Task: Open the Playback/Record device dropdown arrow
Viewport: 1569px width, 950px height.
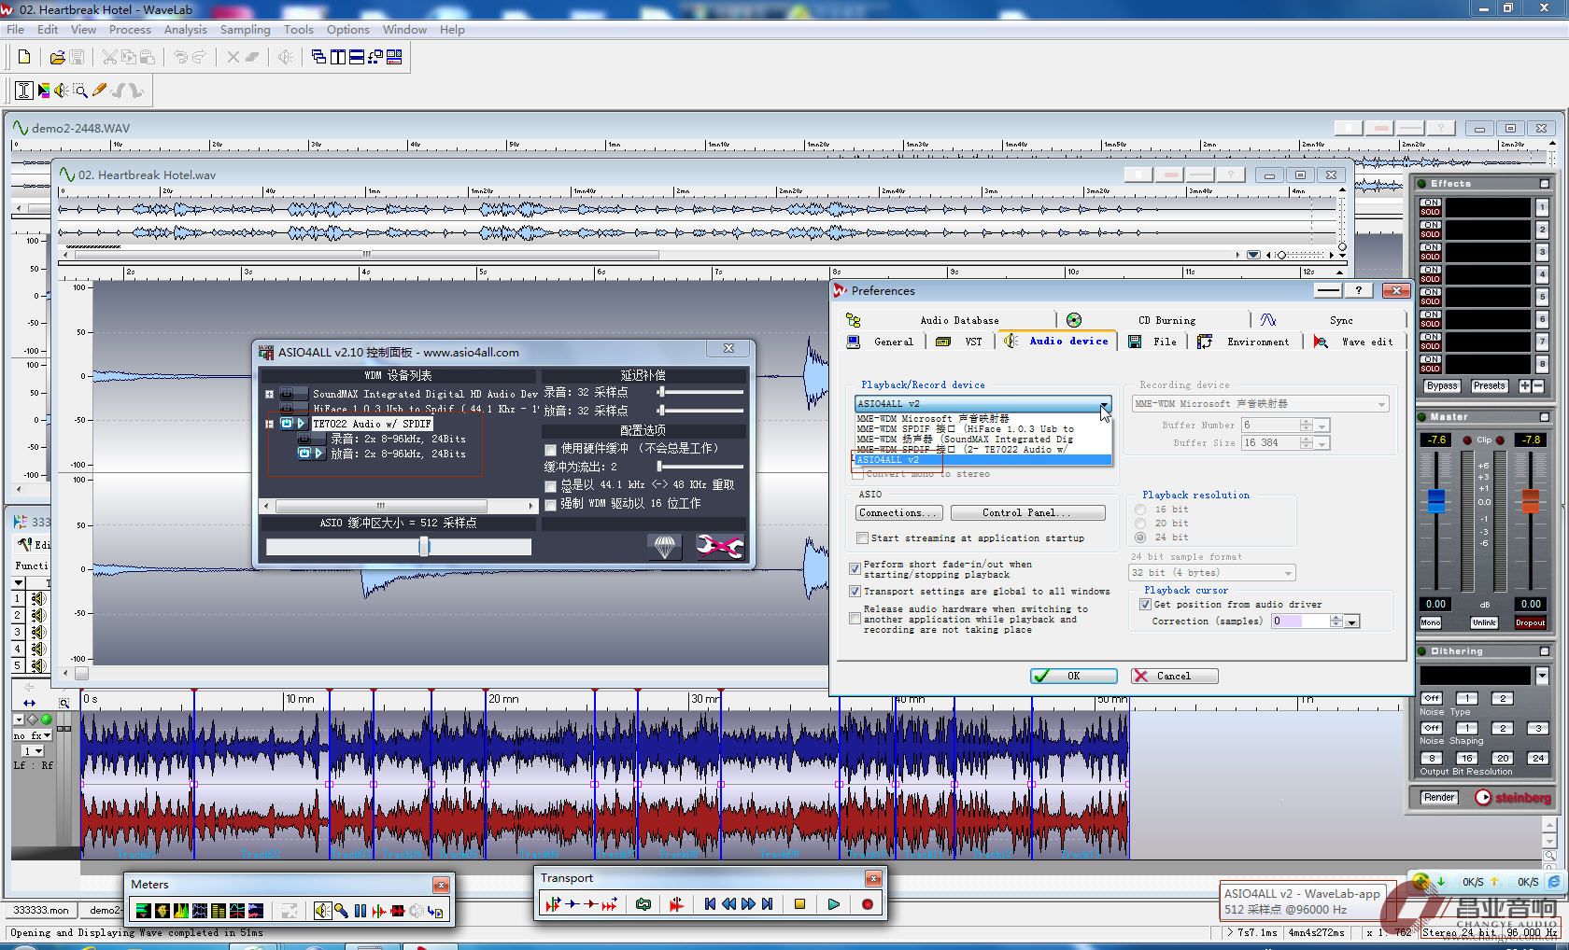Action: [x=1105, y=404]
